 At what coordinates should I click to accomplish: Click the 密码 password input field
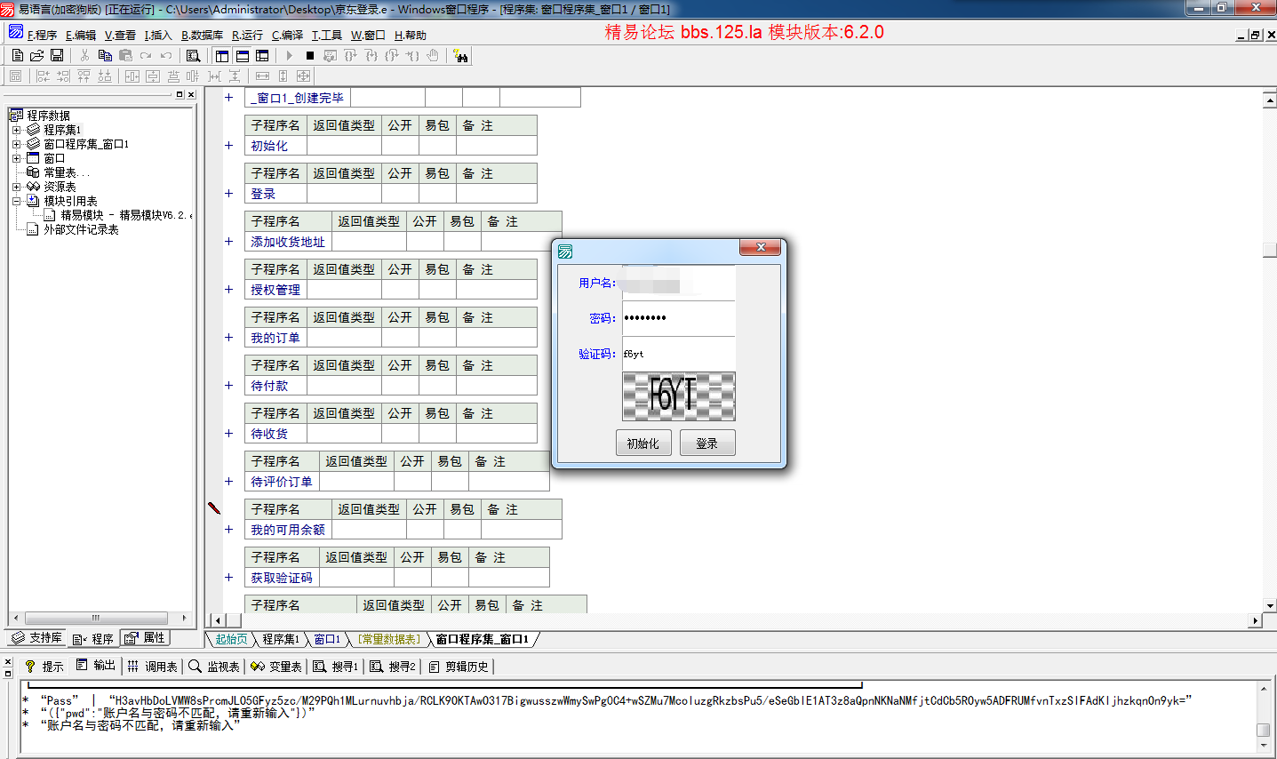click(678, 318)
